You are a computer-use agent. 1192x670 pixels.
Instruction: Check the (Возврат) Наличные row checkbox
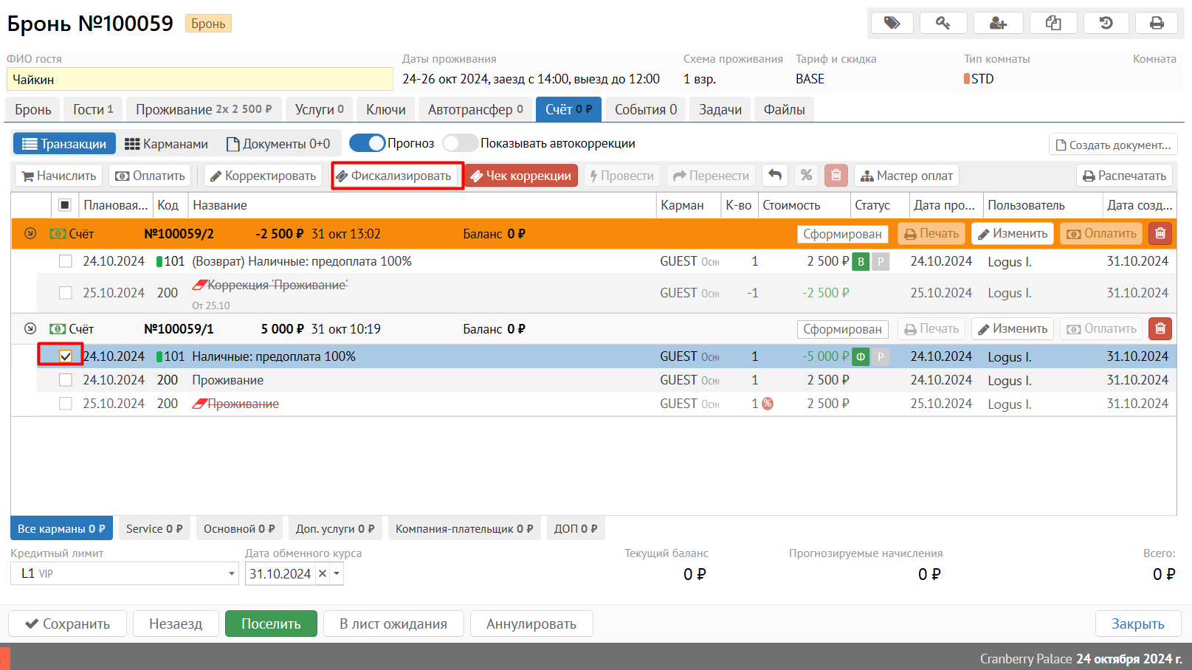click(66, 261)
